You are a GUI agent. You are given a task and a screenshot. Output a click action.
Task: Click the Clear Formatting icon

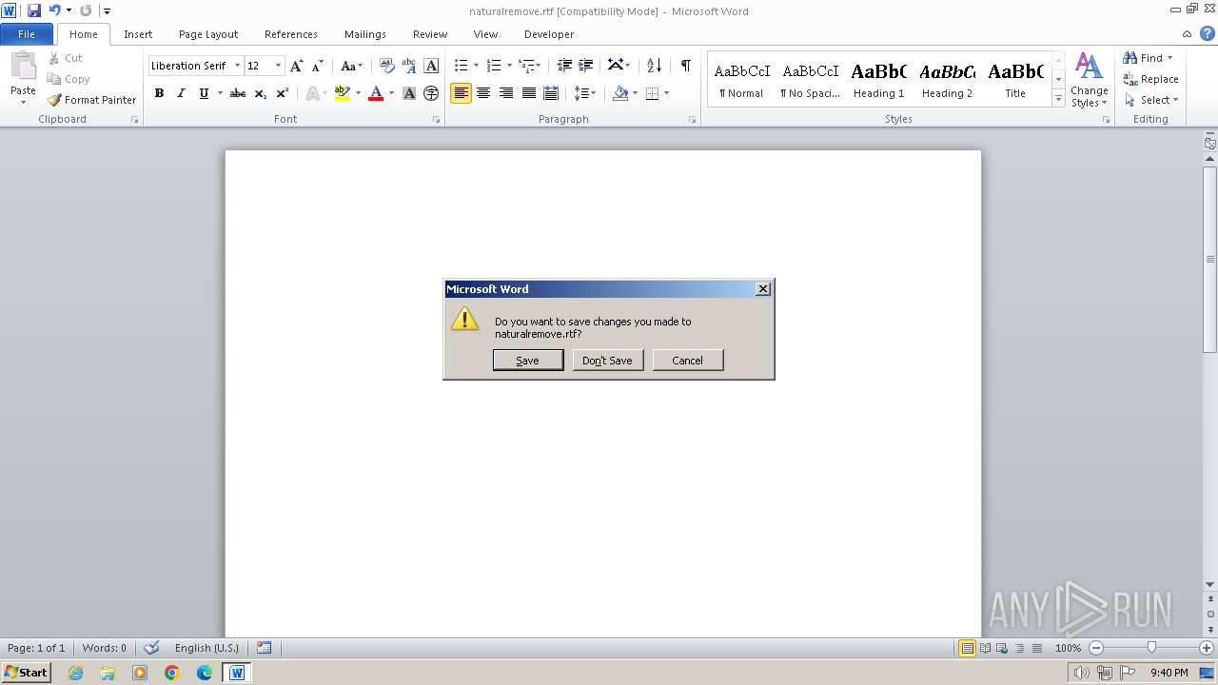[386, 66]
